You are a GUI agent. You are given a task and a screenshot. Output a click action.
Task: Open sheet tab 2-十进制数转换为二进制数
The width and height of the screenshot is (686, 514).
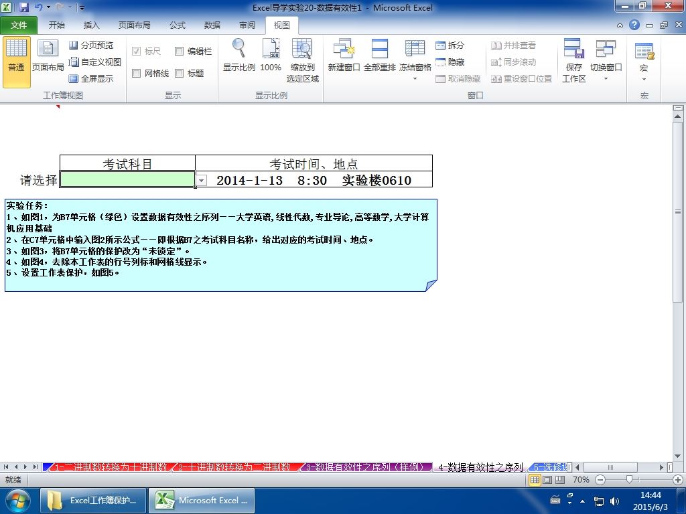233,467
